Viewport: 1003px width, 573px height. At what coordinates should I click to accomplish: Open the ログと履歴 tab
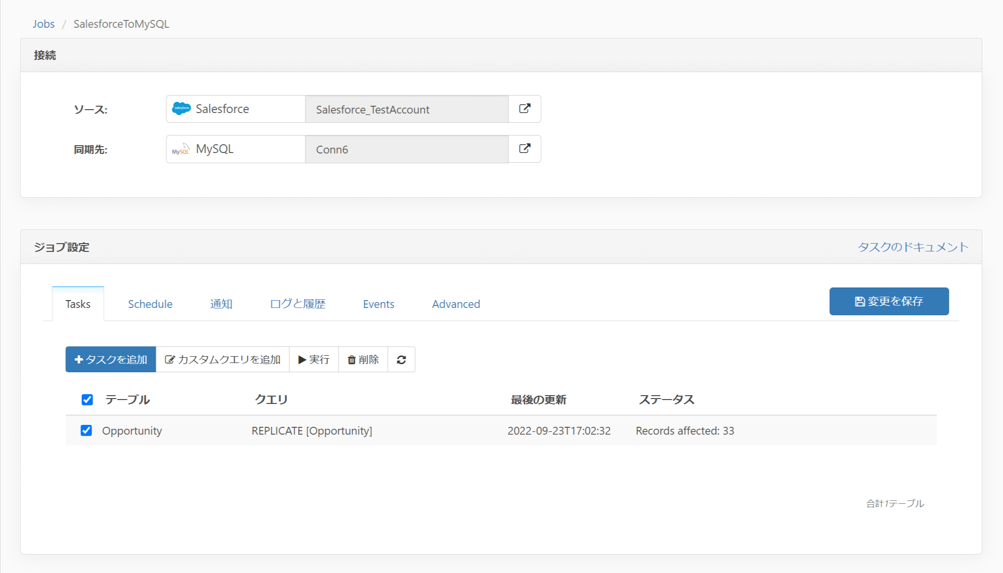pos(298,304)
